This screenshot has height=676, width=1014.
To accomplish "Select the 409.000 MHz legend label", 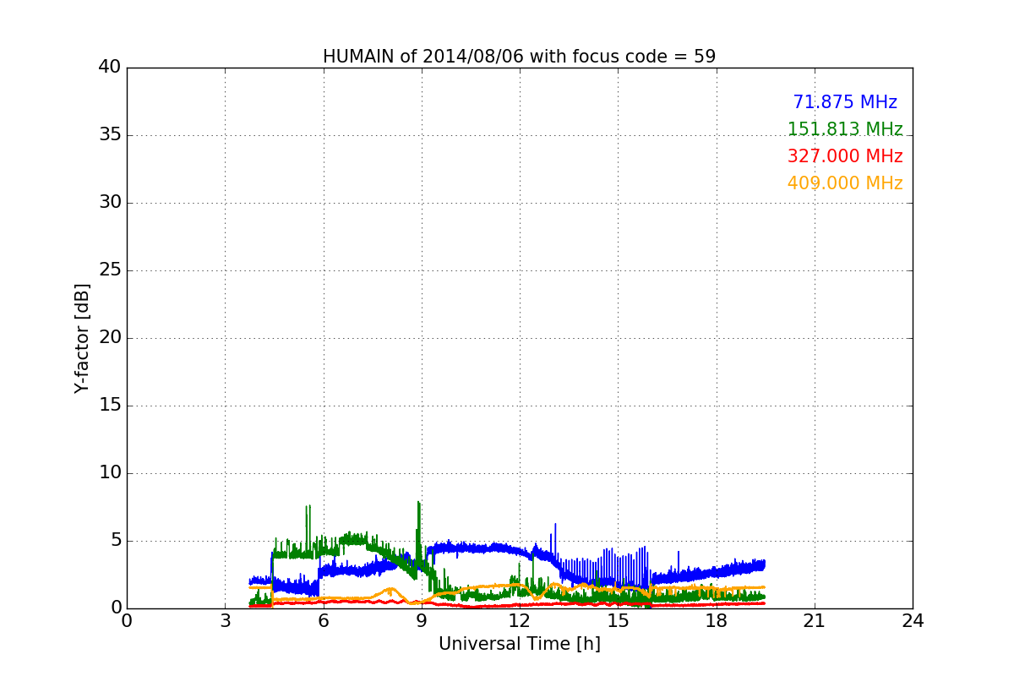I will (x=845, y=183).
